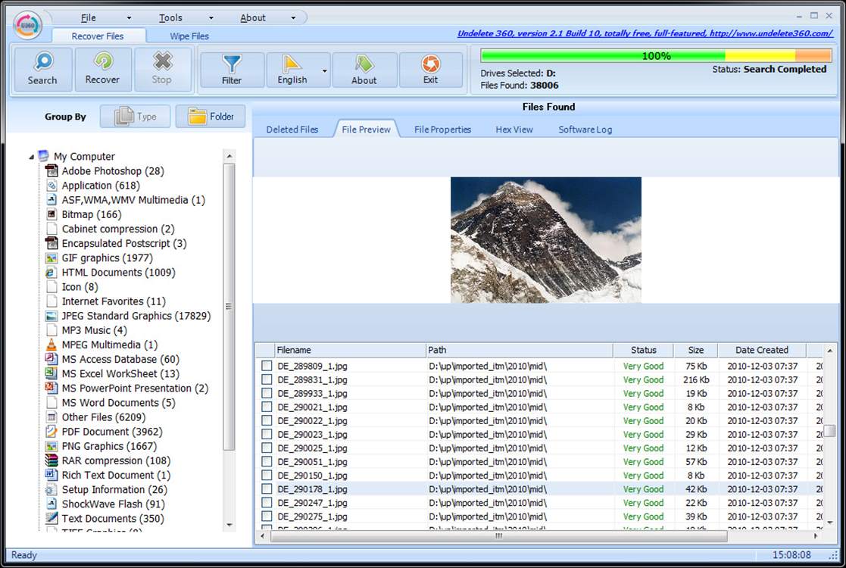Image resolution: width=846 pixels, height=568 pixels.
Task: Sort file list by Size column
Action: pos(695,350)
